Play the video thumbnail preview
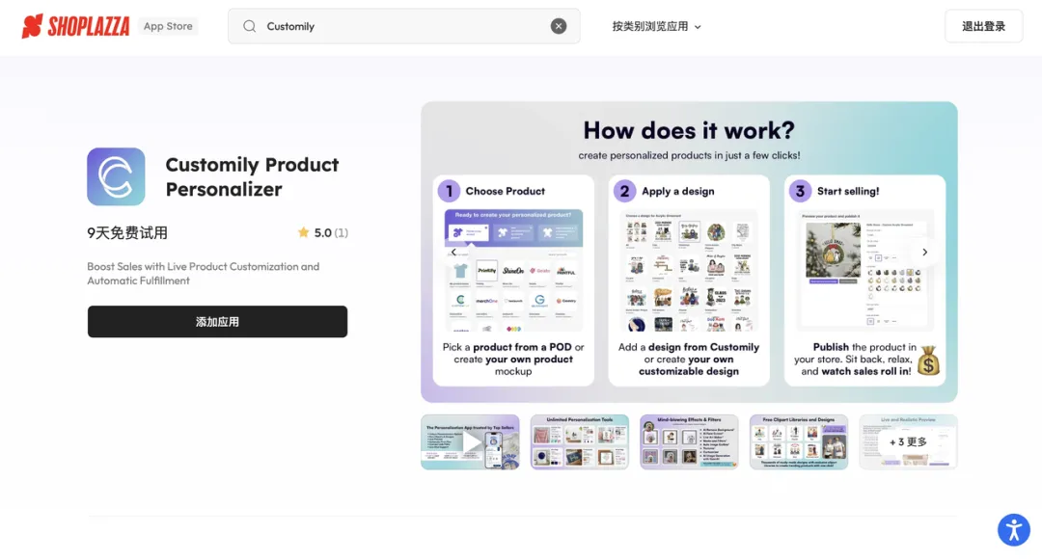This screenshot has width=1042, height=560. (470, 441)
